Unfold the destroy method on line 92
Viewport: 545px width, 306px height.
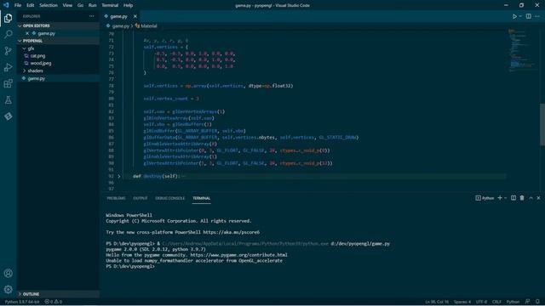click(119, 176)
